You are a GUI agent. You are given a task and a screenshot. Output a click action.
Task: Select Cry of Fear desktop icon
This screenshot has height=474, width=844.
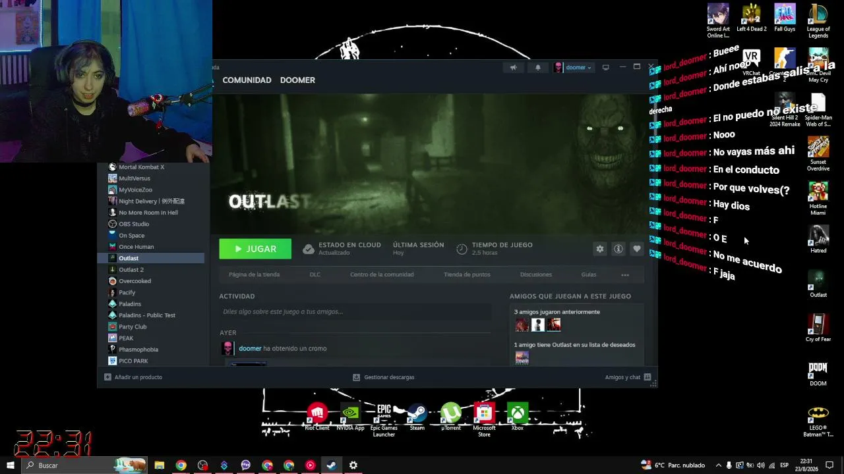[818, 328]
